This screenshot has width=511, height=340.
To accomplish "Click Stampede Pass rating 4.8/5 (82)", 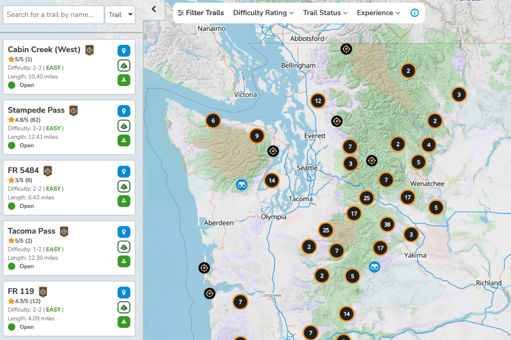I will (24, 120).
